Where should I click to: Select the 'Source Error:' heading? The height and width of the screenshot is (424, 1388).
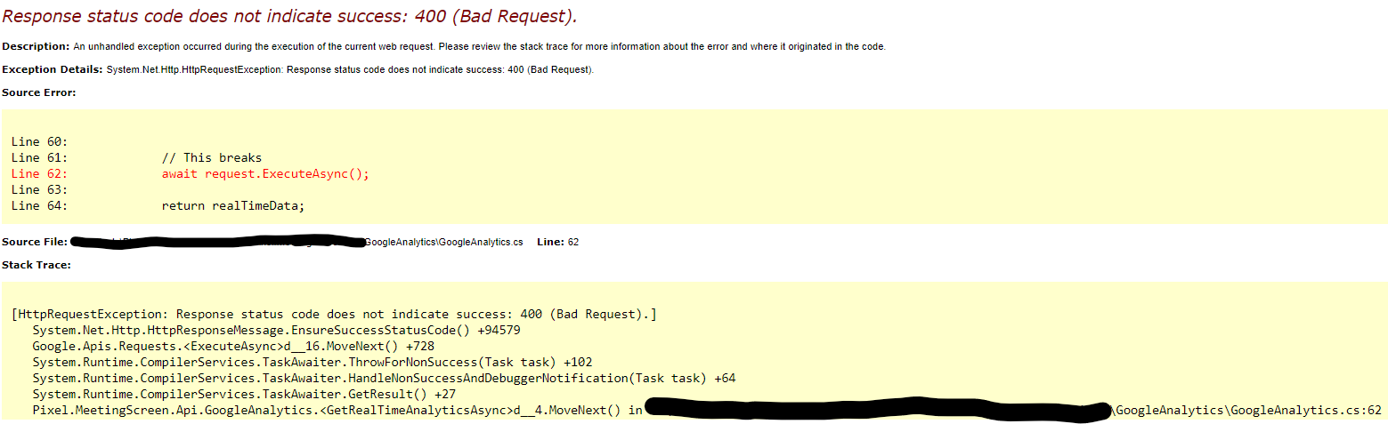coord(39,92)
